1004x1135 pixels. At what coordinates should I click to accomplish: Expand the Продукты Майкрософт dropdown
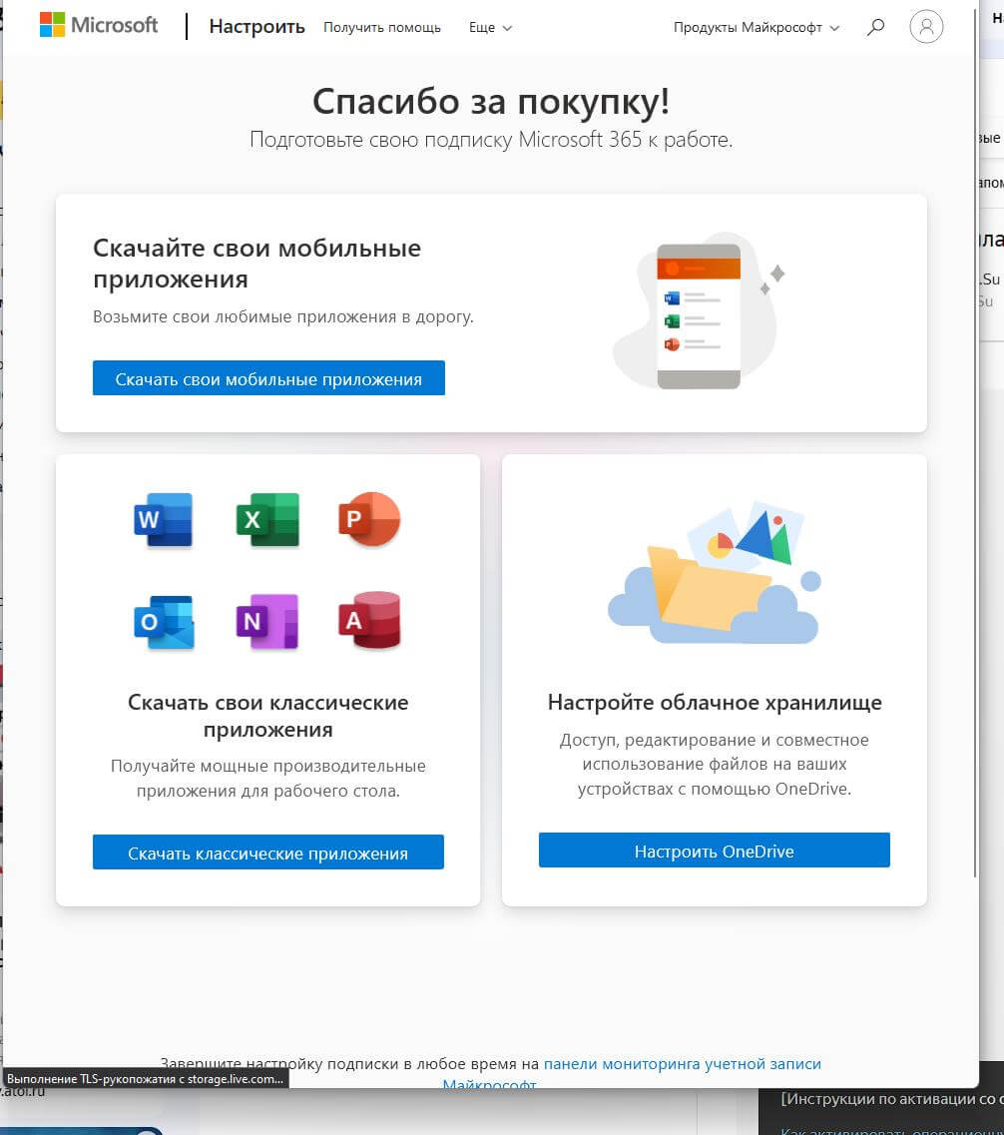[756, 28]
